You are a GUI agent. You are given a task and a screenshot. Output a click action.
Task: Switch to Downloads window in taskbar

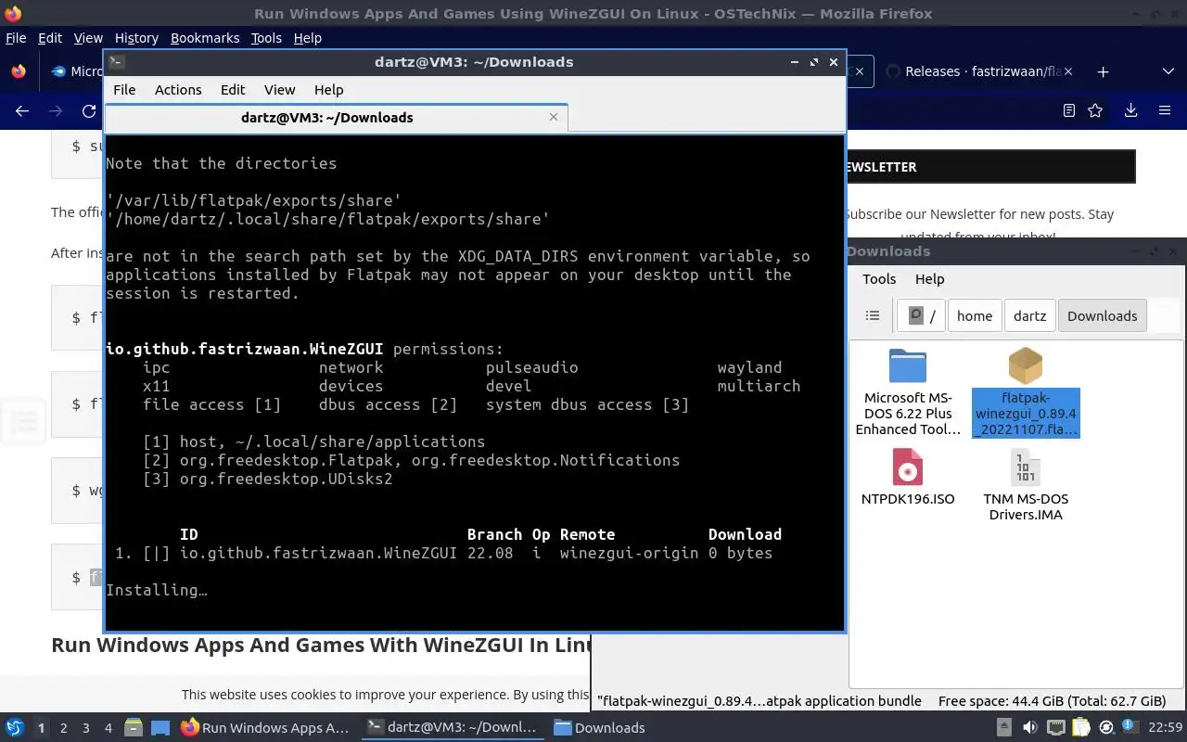[x=599, y=727]
